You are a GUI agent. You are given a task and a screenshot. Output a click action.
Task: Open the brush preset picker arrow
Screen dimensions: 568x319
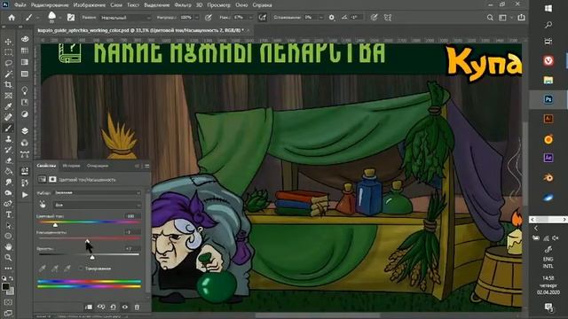click(59, 18)
